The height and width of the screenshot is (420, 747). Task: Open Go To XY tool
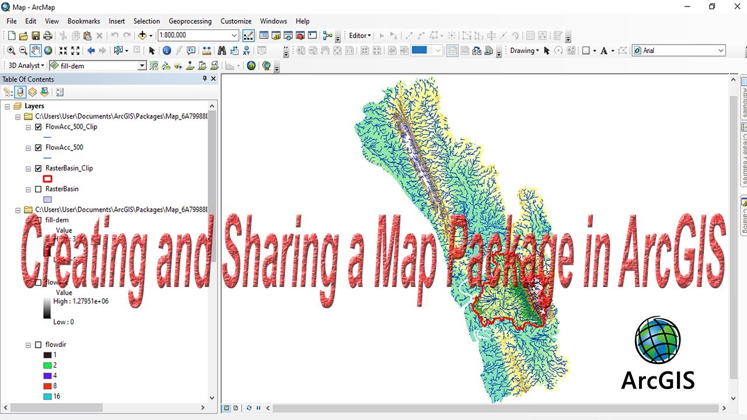click(x=246, y=51)
